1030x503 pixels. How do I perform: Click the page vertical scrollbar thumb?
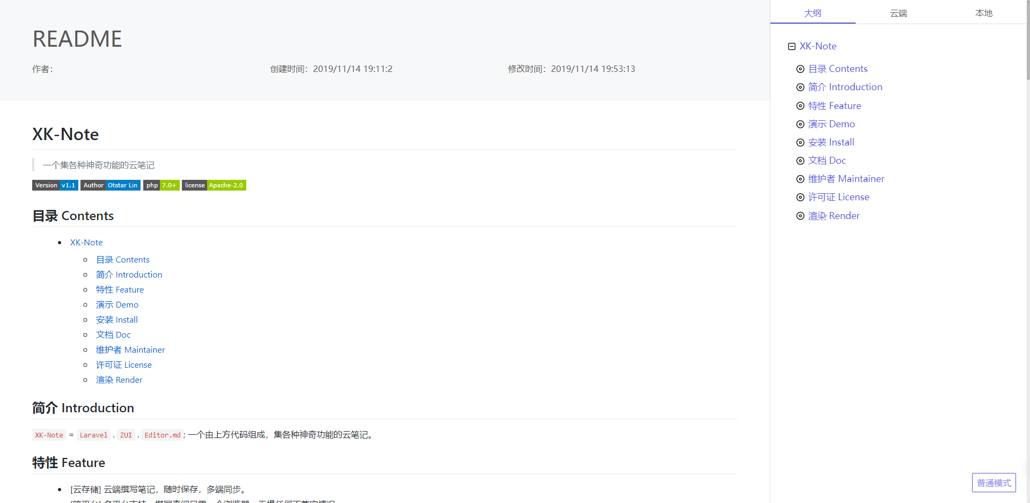click(1028, 40)
